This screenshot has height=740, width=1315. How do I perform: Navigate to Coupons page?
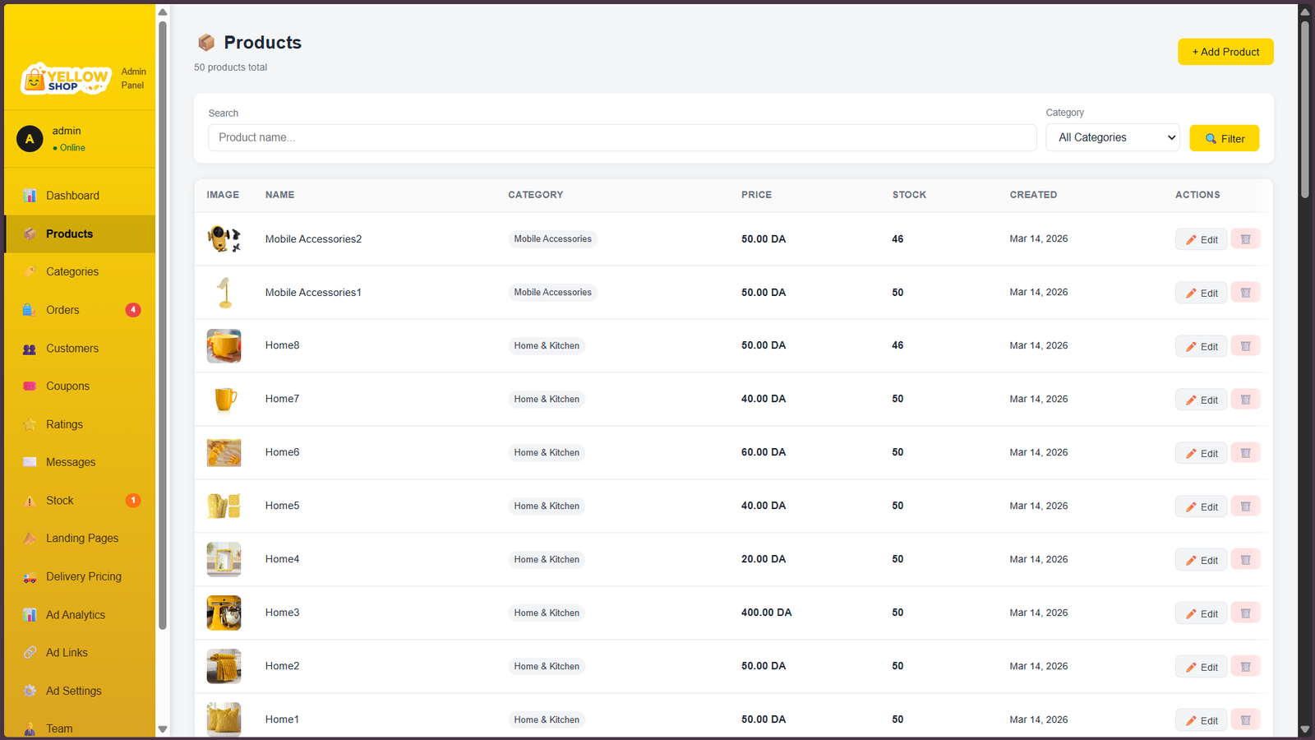tap(80, 386)
